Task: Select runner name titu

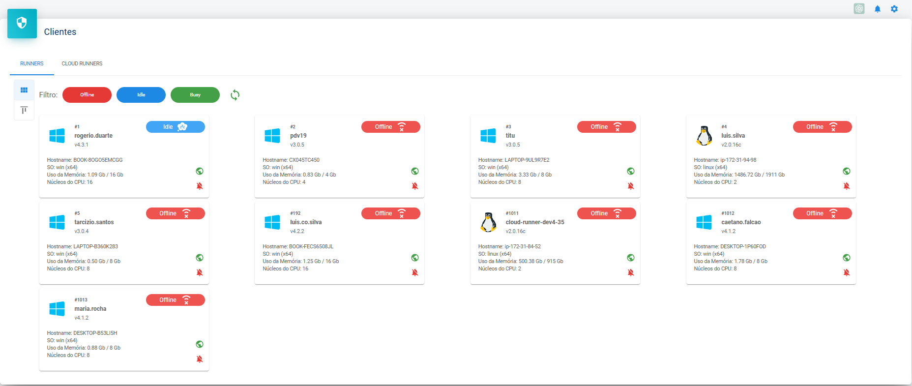Action: click(510, 136)
